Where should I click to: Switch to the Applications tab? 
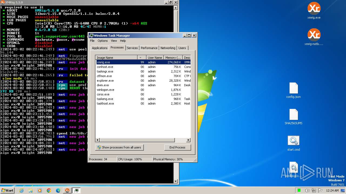pos(100,48)
